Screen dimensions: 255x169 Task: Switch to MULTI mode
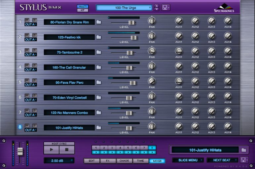coord(82,6)
